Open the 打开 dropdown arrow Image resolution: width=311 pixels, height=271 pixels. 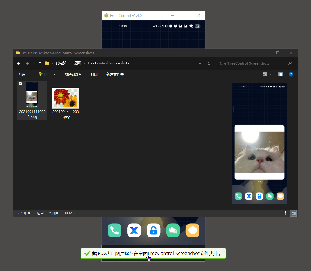coord(54,74)
